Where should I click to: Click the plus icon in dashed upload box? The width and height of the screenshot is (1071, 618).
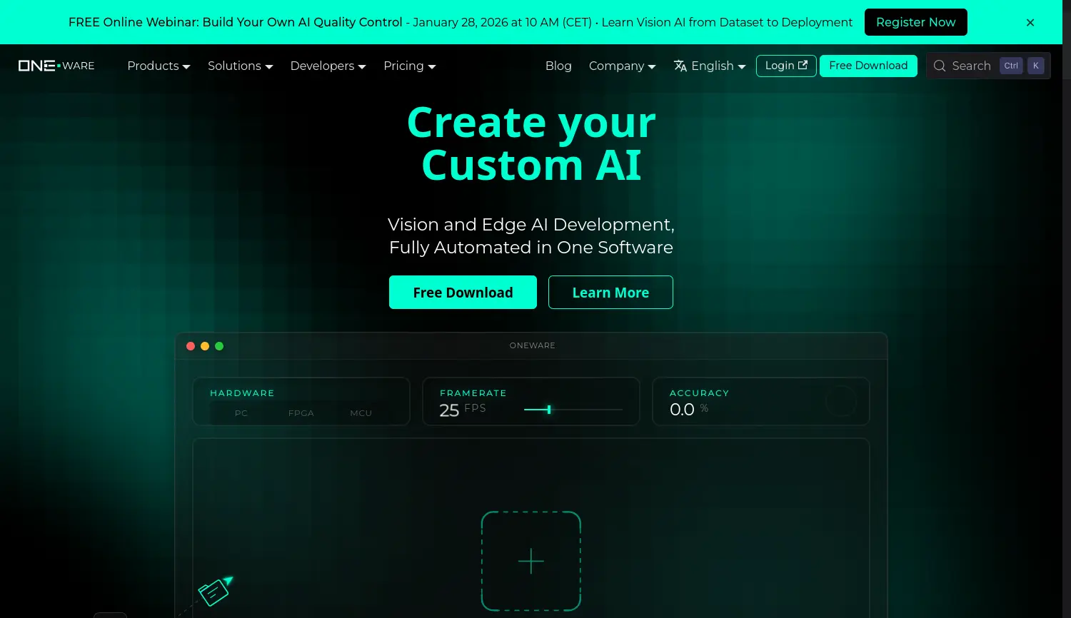coord(531,561)
